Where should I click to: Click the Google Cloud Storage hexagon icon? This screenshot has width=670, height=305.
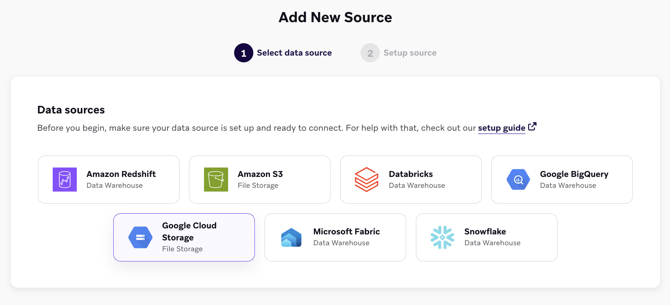[x=140, y=237]
